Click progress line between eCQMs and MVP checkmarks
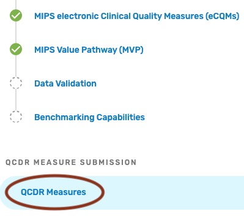 [x=16, y=33]
